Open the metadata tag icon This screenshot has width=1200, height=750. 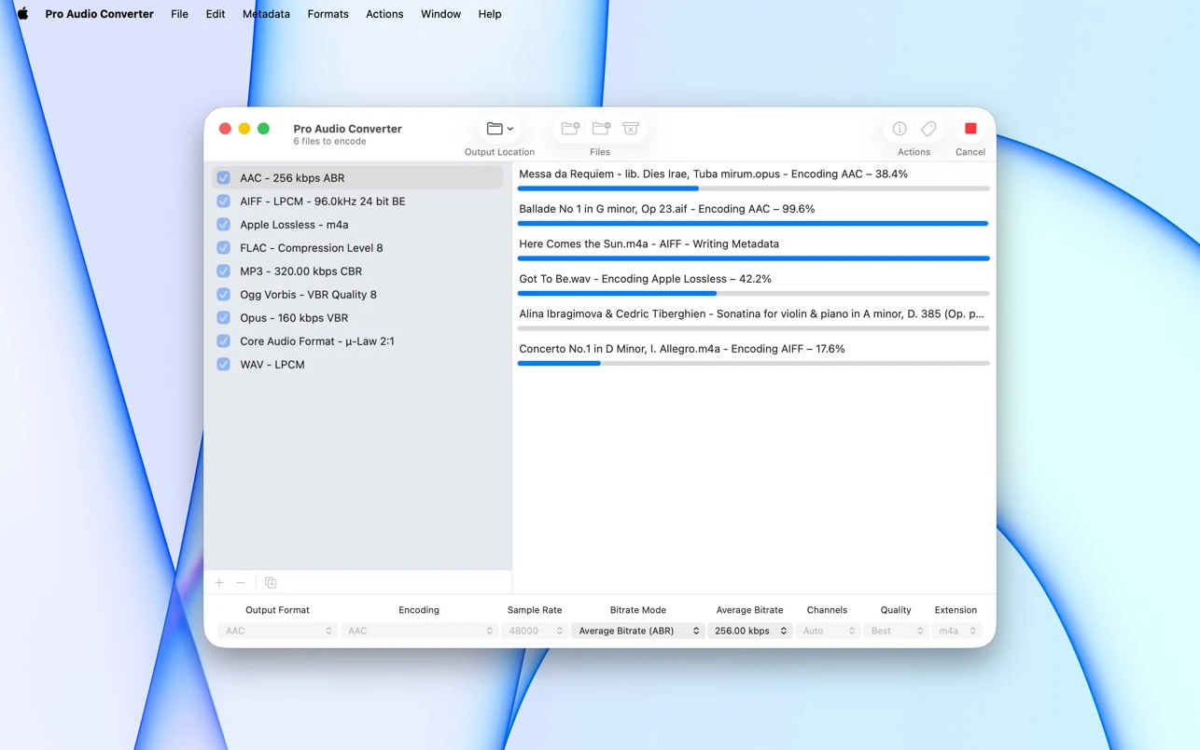(928, 129)
